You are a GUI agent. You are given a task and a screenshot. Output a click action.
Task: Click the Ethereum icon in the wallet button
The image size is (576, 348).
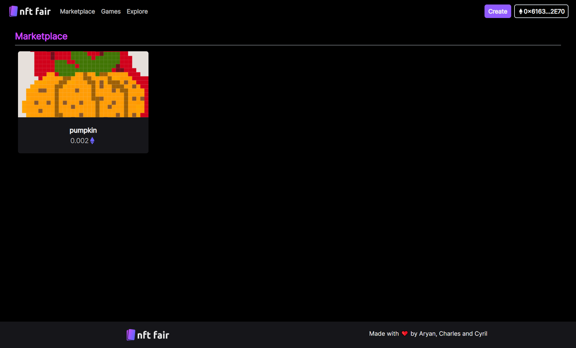(x=521, y=11)
